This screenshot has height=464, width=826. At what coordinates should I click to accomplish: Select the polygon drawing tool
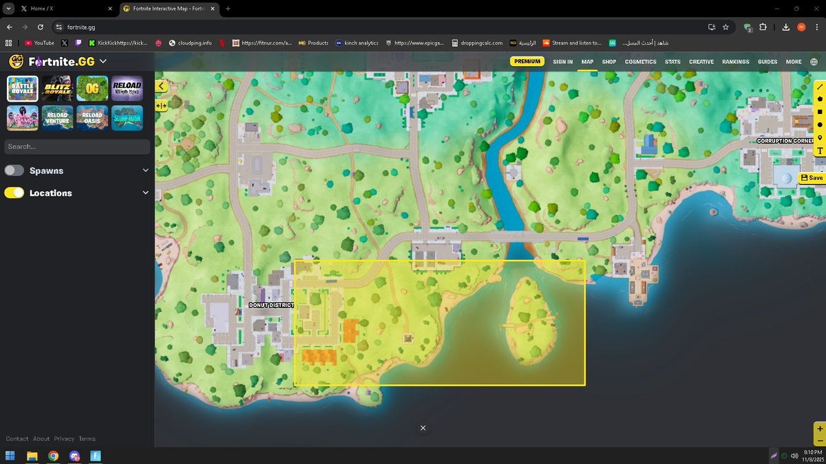click(820, 99)
